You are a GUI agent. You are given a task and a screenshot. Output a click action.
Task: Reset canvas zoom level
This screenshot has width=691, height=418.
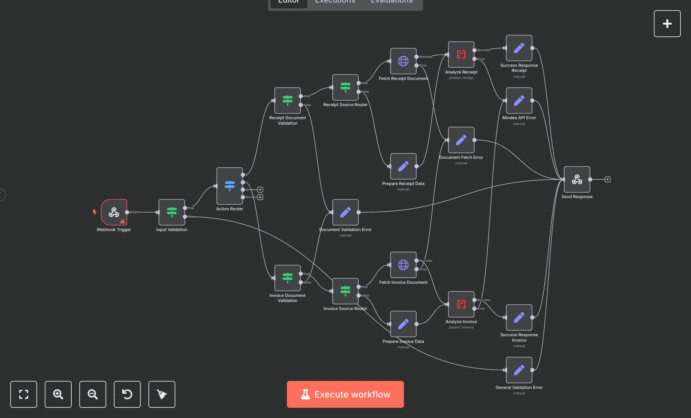click(127, 394)
